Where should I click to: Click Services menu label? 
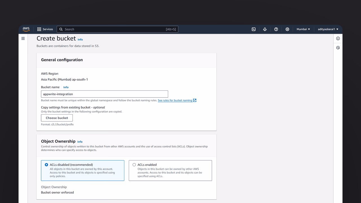[48, 29]
